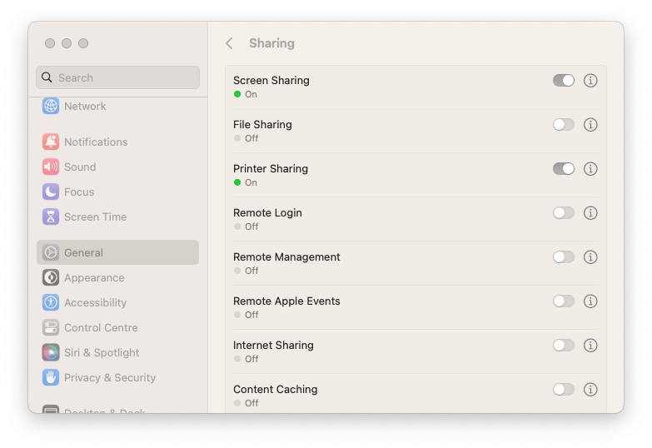The image size is (652, 448).
Task: Close the System Settings window
Action: coord(50,43)
